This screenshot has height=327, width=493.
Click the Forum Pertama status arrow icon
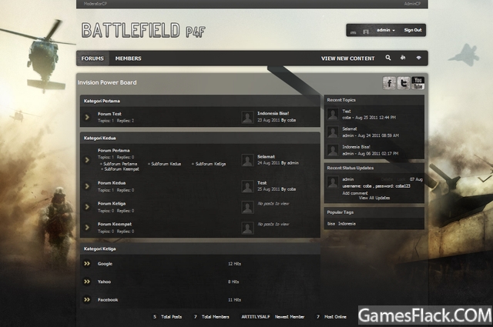click(x=87, y=160)
